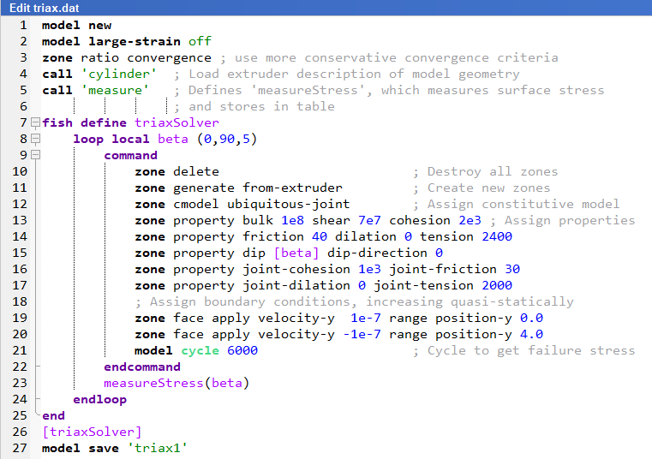Click comment 'Load extruder description of model geometry'
Screen dimensions: 652x459
[355, 74]
